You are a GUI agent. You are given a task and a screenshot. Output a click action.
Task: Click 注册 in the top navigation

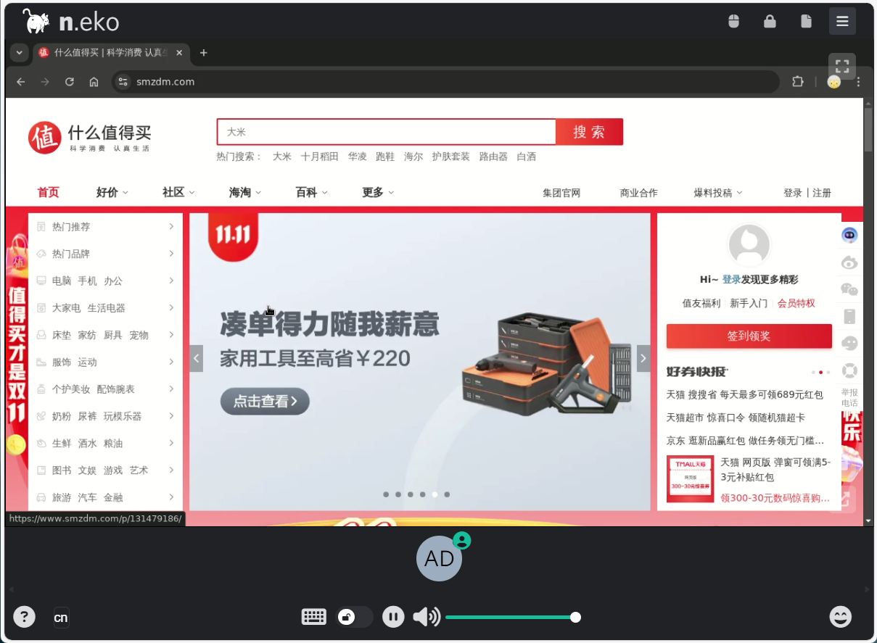pos(822,193)
